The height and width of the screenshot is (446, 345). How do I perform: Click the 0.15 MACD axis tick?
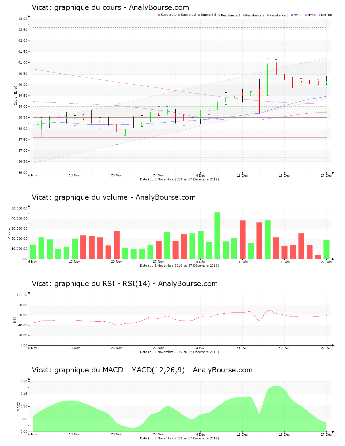(x=24, y=394)
